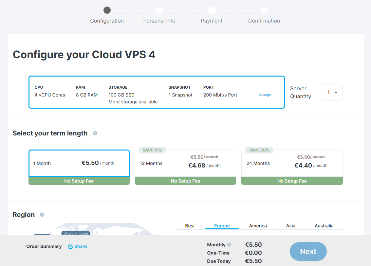Click the 200 Mbit/s Port value

(220, 95)
